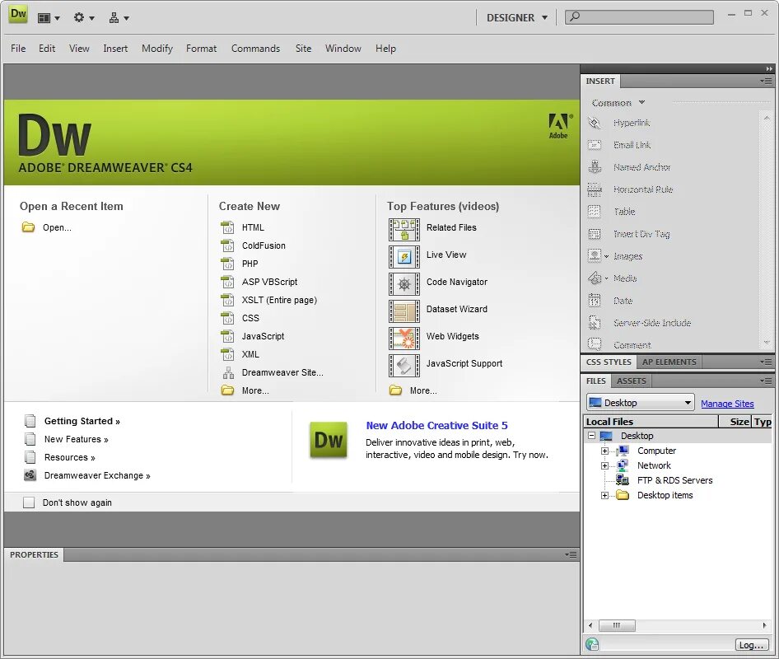Image resolution: width=779 pixels, height=659 pixels.
Task: Click the Dreamweaver Dw application icon
Action: pyautogui.click(x=18, y=14)
